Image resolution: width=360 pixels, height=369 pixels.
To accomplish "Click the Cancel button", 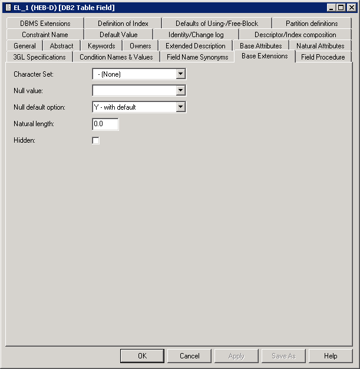I will tap(189, 356).
